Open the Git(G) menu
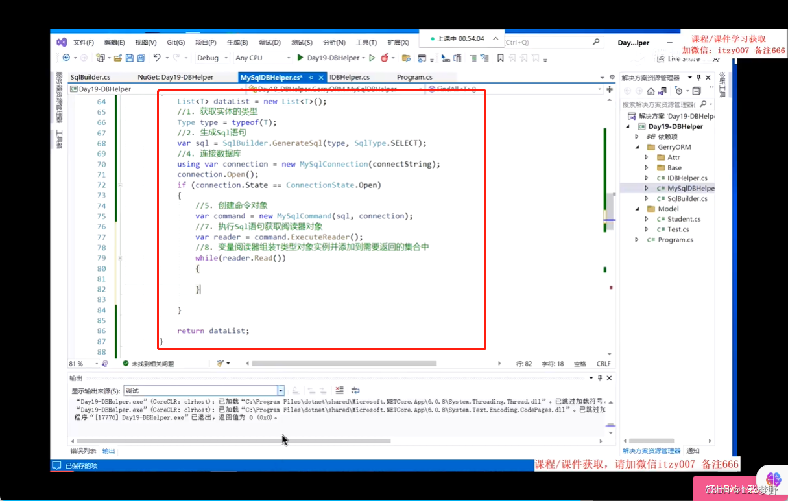This screenshot has height=501, width=788. (x=175, y=42)
